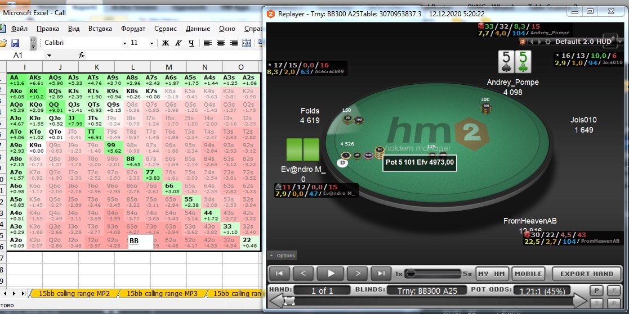This screenshot has width=629, height=314.
Task: Click the Excel formula bar input
Action: (x=175, y=55)
